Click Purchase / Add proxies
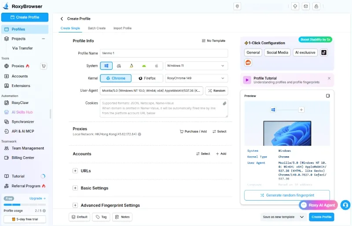This screenshot has height=226, width=352. [193, 132]
